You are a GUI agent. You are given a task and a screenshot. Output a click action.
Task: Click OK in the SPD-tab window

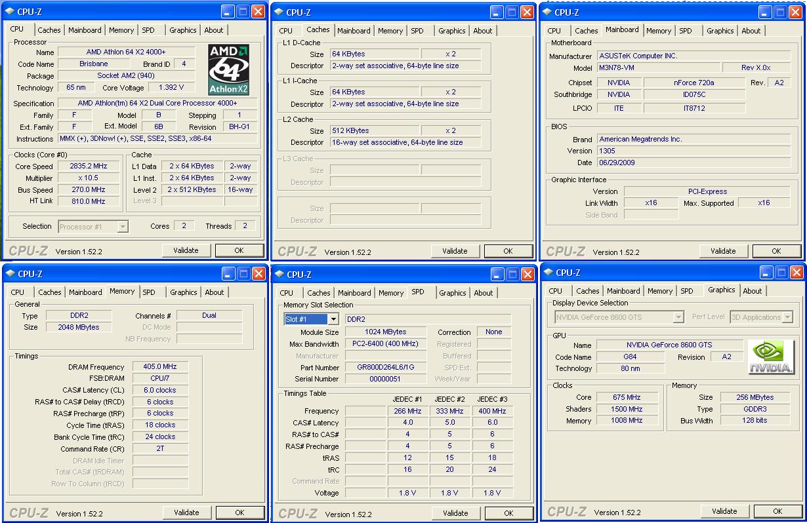click(508, 513)
